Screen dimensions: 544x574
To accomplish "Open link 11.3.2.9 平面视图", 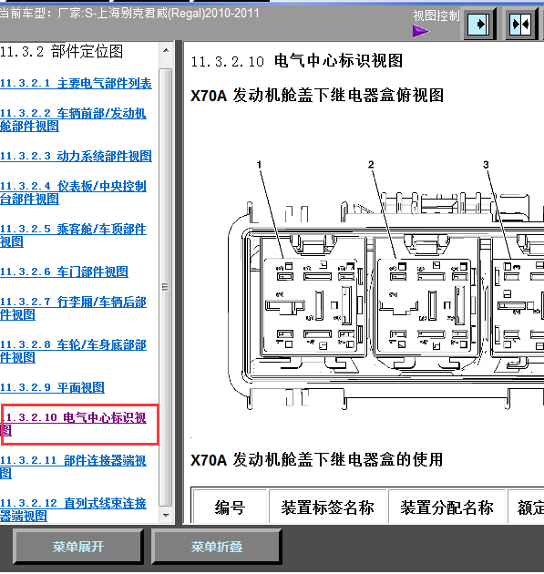I will [x=52, y=387].
